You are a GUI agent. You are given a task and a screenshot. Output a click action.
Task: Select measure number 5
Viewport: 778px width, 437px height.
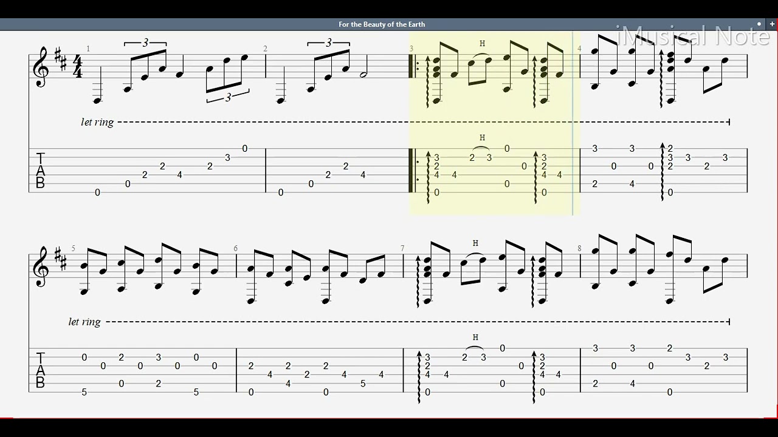coord(73,248)
